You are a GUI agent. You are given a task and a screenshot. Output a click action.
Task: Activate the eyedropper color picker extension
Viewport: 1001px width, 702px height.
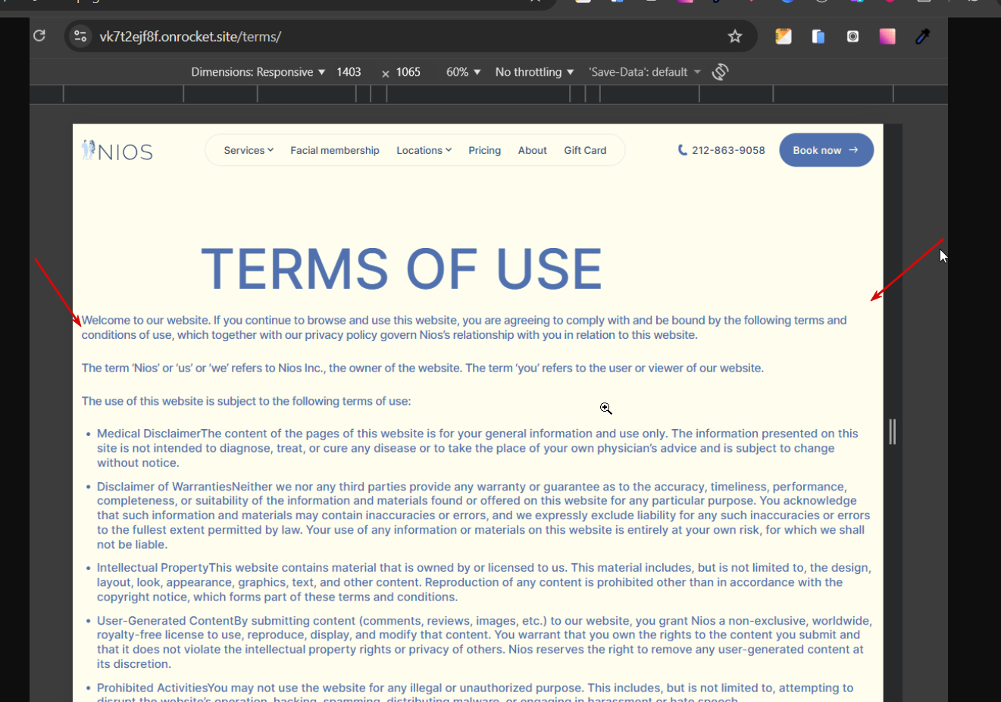(922, 36)
